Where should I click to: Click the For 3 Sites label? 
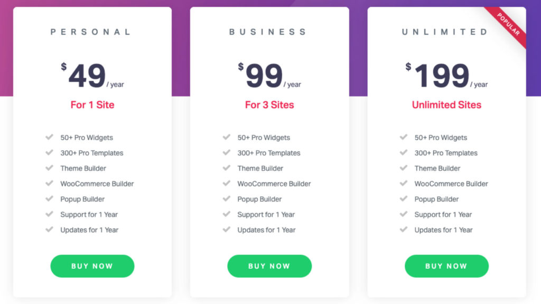(x=269, y=105)
